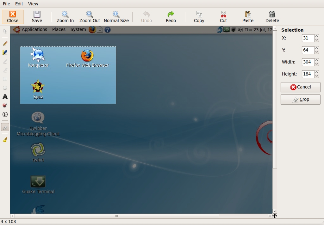Click the X value field

click(x=308, y=38)
